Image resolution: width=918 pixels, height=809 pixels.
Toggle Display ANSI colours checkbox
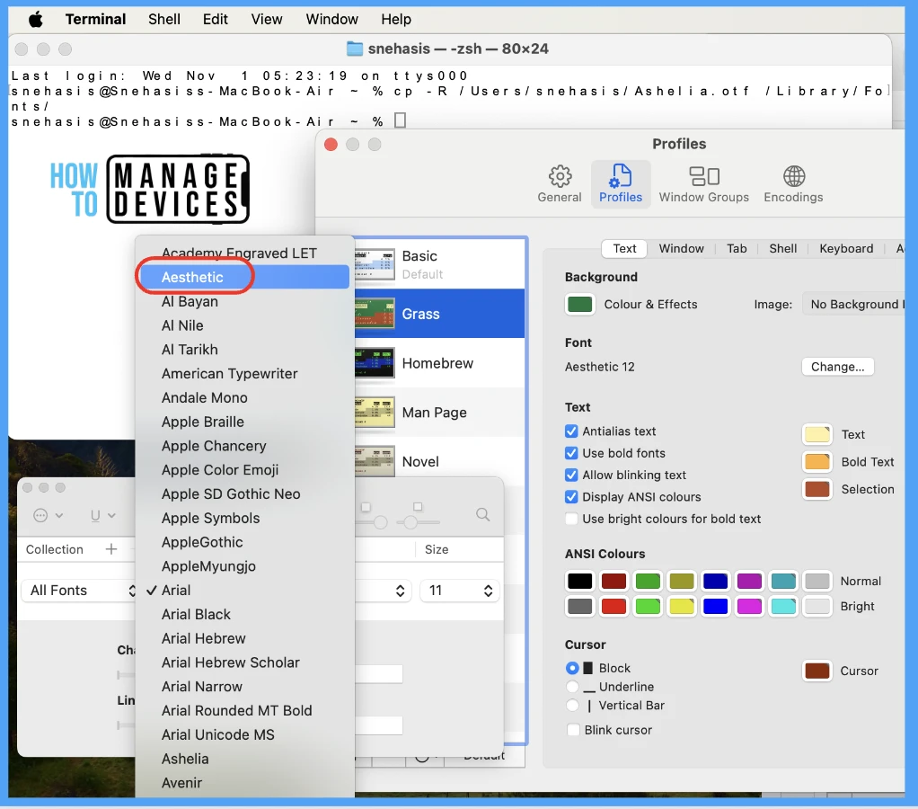(x=571, y=497)
